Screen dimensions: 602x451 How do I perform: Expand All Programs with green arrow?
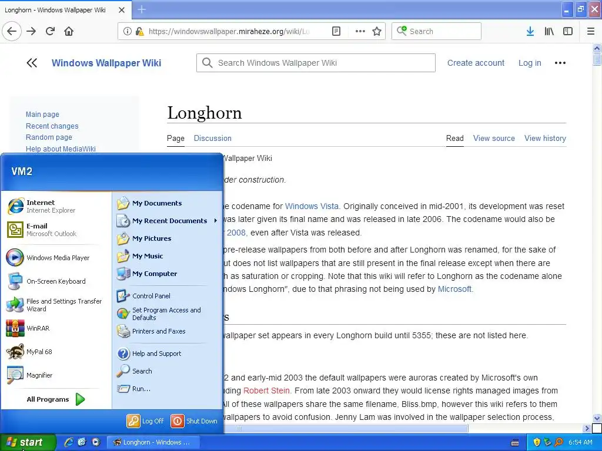click(80, 399)
